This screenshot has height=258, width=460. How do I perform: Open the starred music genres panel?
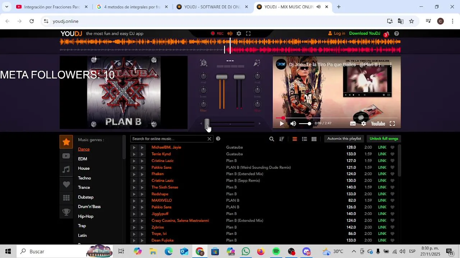(66, 142)
